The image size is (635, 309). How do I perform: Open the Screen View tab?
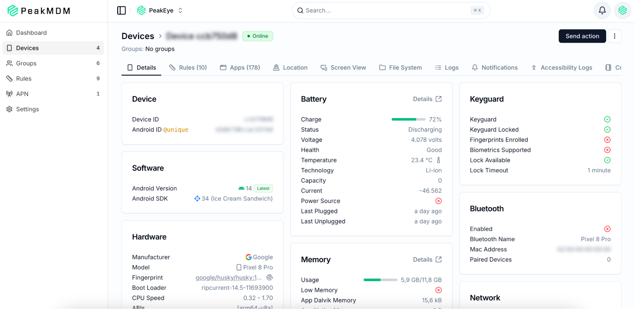click(343, 68)
